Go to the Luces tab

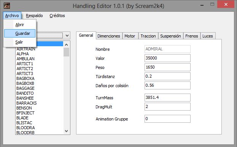[208, 36]
